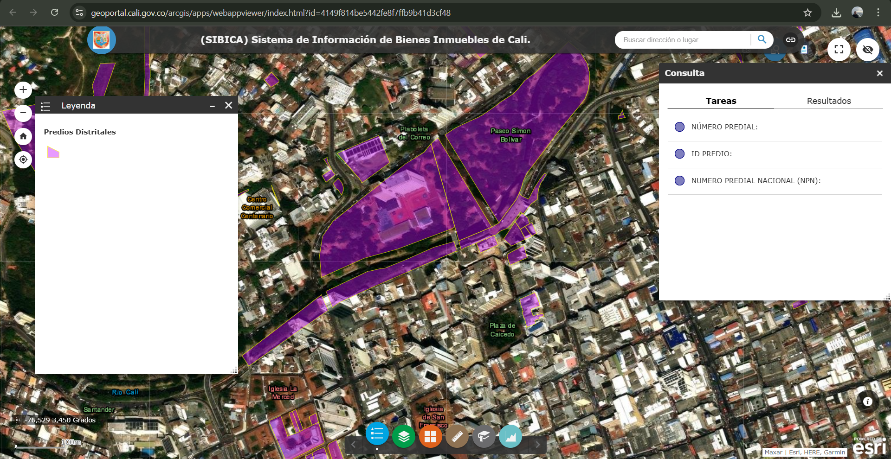Open the graduation-cap bookmark widget

pyautogui.click(x=484, y=436)
